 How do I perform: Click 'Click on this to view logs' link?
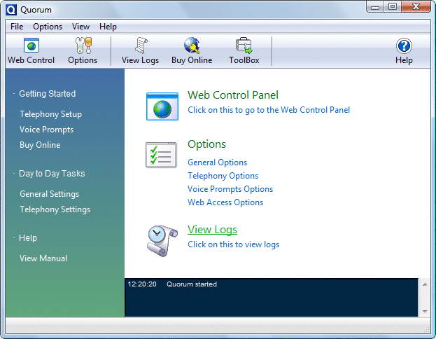[x=233, y=244]
